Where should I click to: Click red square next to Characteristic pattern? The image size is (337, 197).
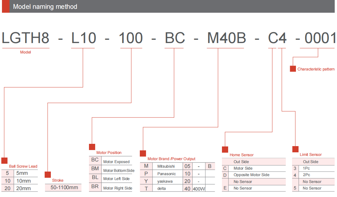(x=293, y=69)
